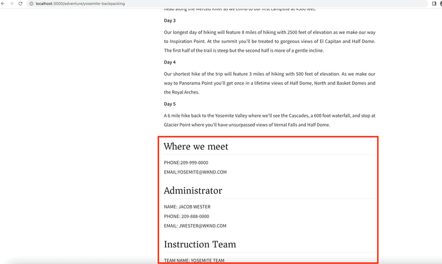Screen dimensions: 442x264
Task: Click the 'Where we meet' heading
Action: tap(196, 146)
